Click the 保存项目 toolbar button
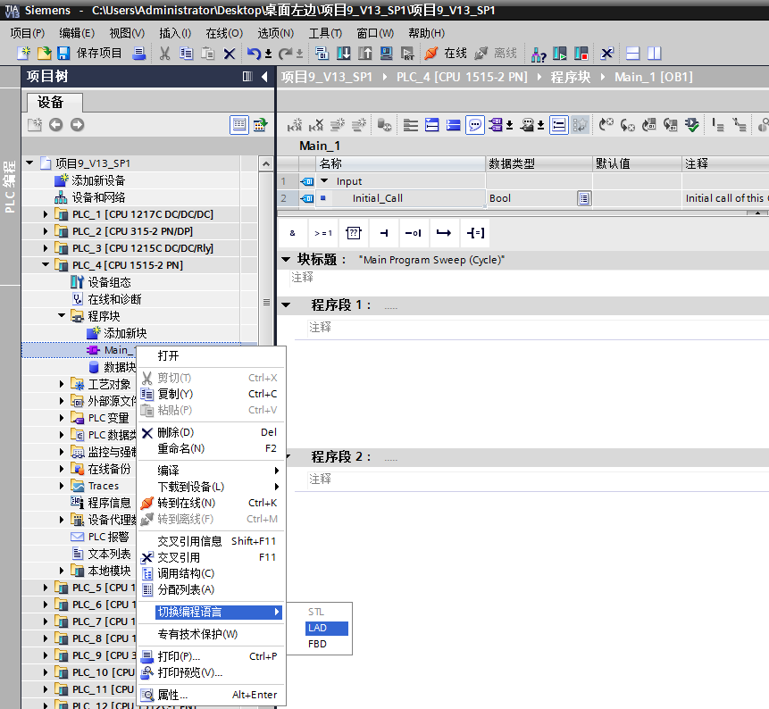769x709 pixels. tap(99, 53)
